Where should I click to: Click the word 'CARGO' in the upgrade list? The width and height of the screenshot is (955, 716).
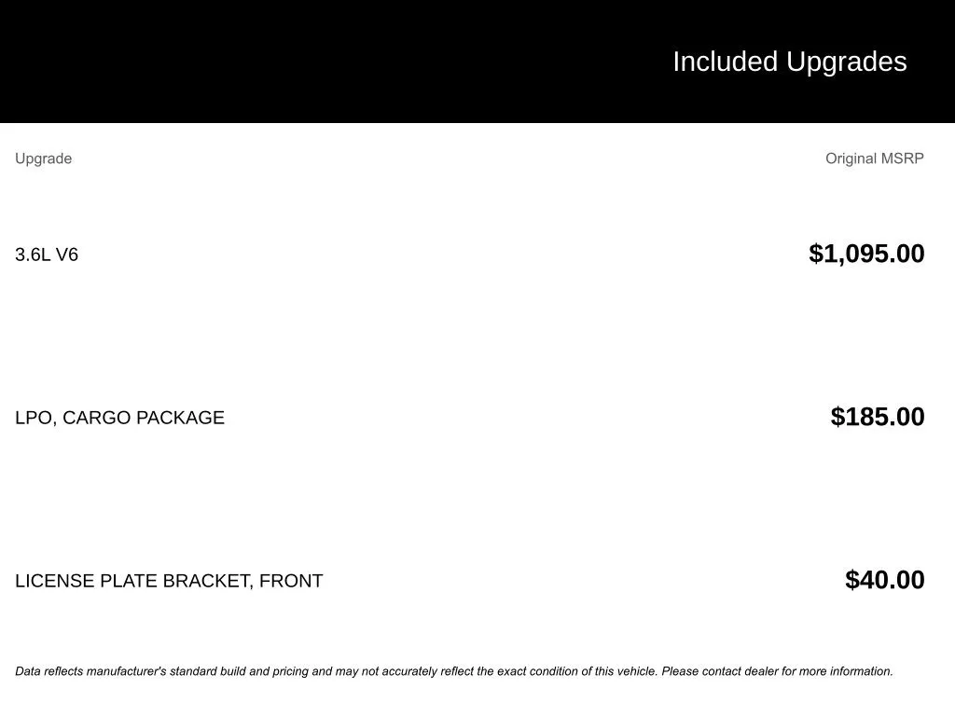(x=97, y=418)
